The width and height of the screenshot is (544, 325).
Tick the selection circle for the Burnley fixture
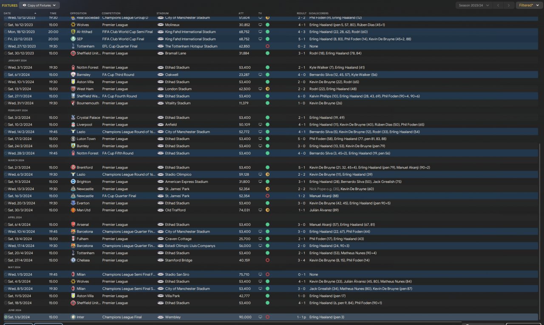click(6, 146)
